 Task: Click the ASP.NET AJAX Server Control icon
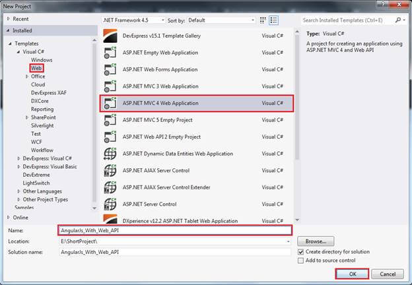tap(110, 170)
